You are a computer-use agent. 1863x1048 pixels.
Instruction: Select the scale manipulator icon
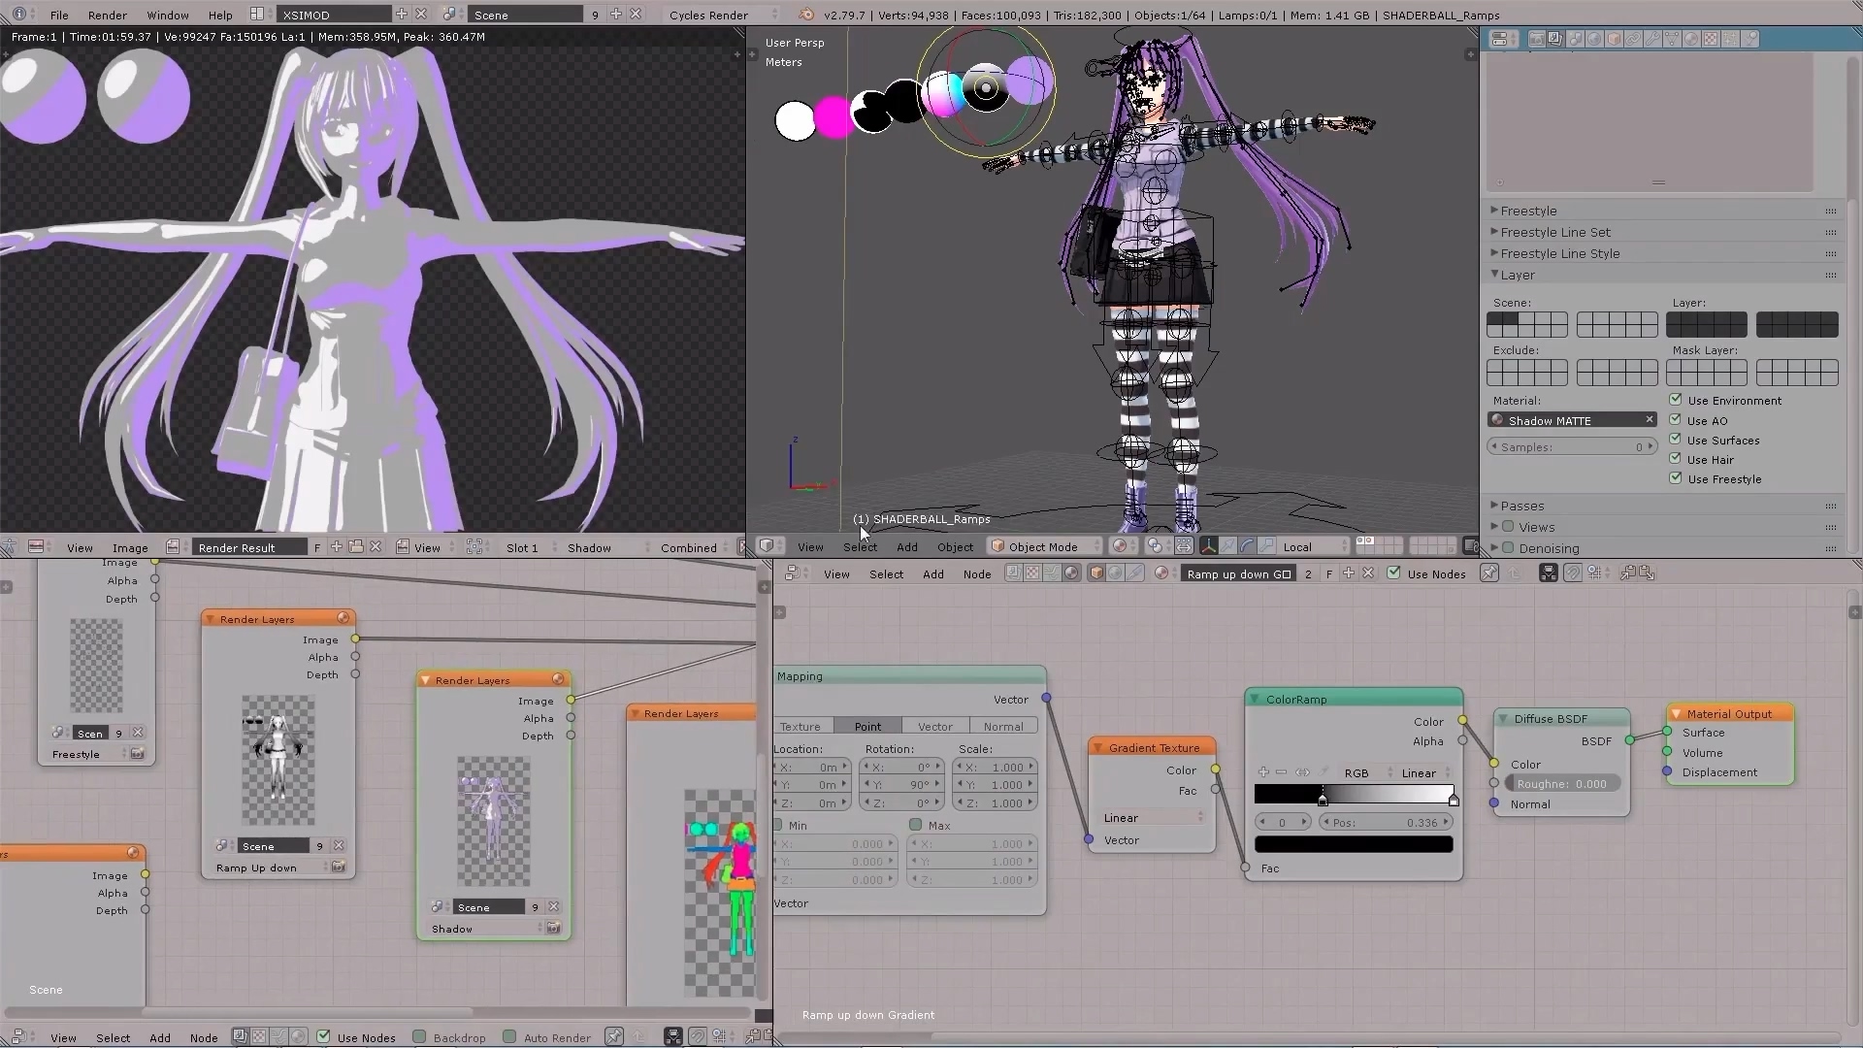tap(1266, 546)
